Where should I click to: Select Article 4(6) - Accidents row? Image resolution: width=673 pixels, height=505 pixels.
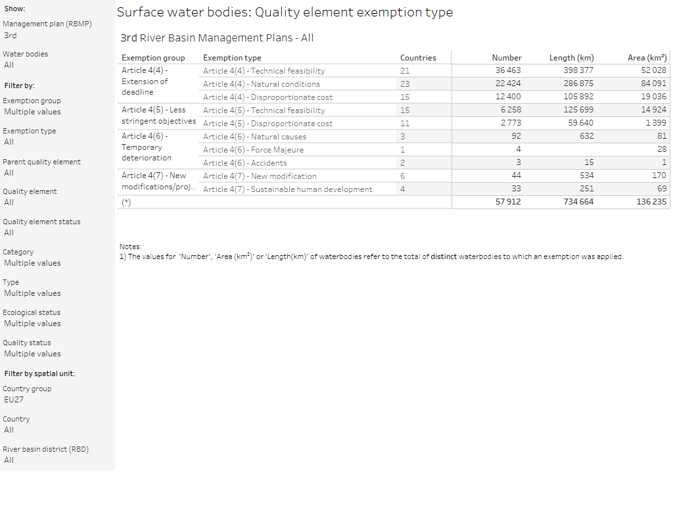click(245, 163)
